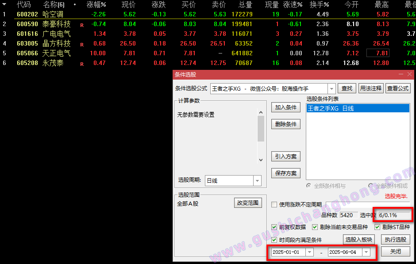This screenshot has height=264, width=416.
Task: Click the 加入条件 button
Action: (286, 107)
